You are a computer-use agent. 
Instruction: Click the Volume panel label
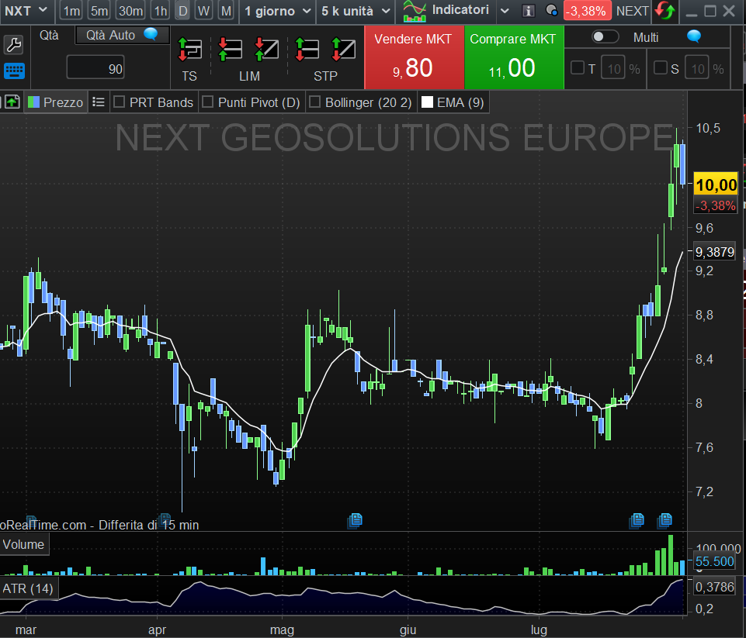pos(24,544)
